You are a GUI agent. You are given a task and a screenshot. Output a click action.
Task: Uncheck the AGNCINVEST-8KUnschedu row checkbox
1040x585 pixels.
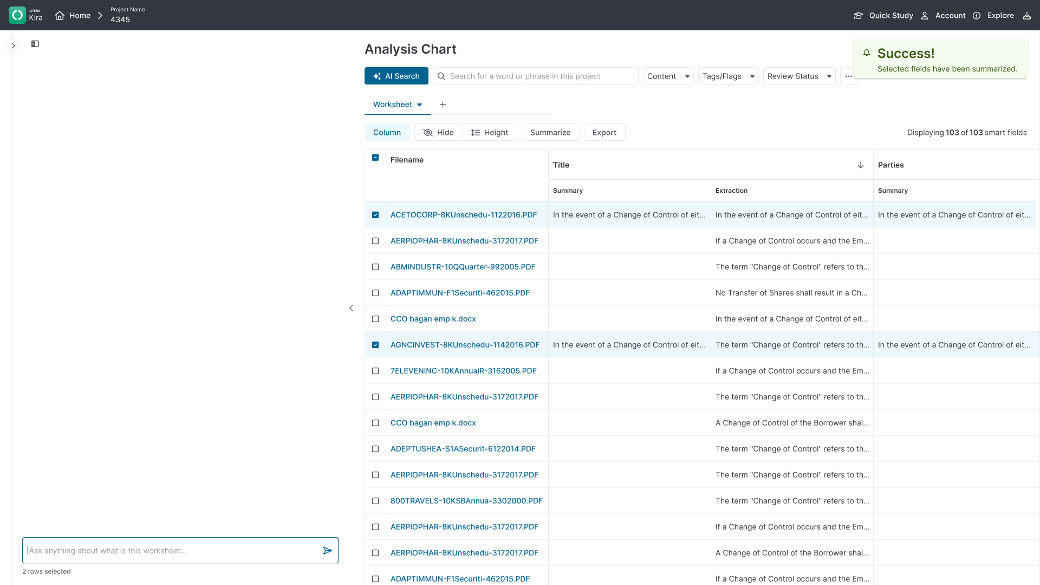click(375, 345)
